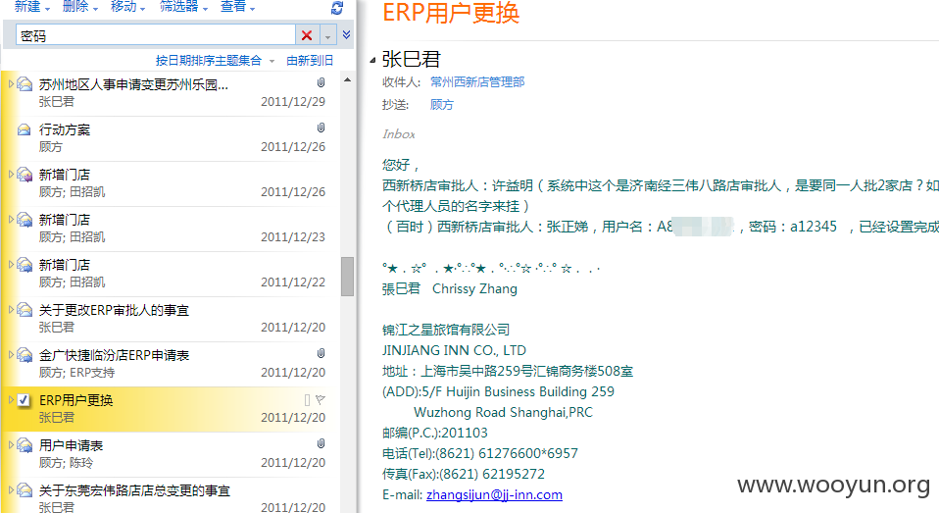
Task: Click date 2011/12/29 in message list
Action: click(x=293, y=102)
